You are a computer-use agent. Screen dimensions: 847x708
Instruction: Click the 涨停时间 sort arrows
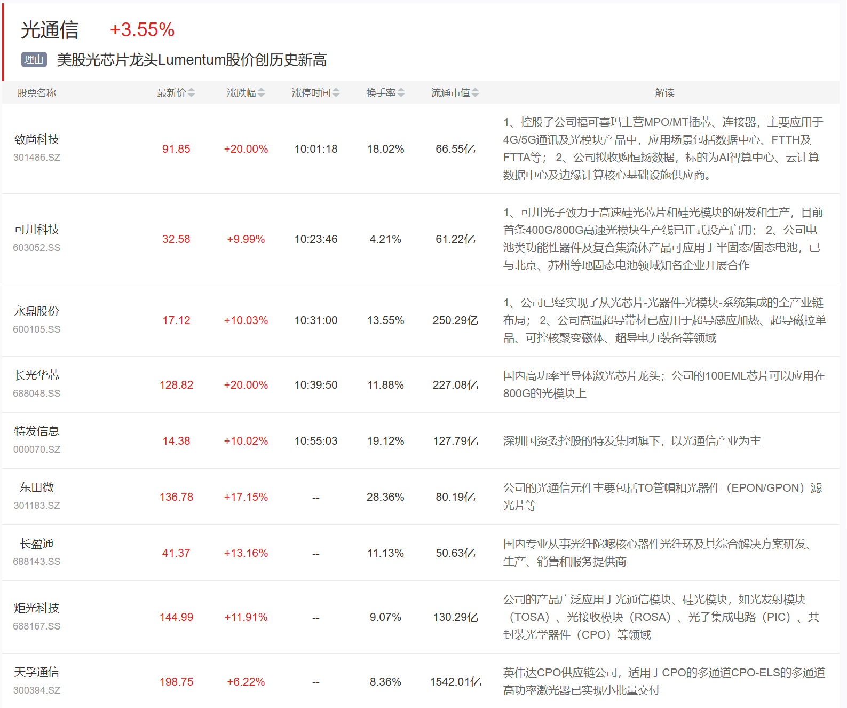[x=336, y=93]
